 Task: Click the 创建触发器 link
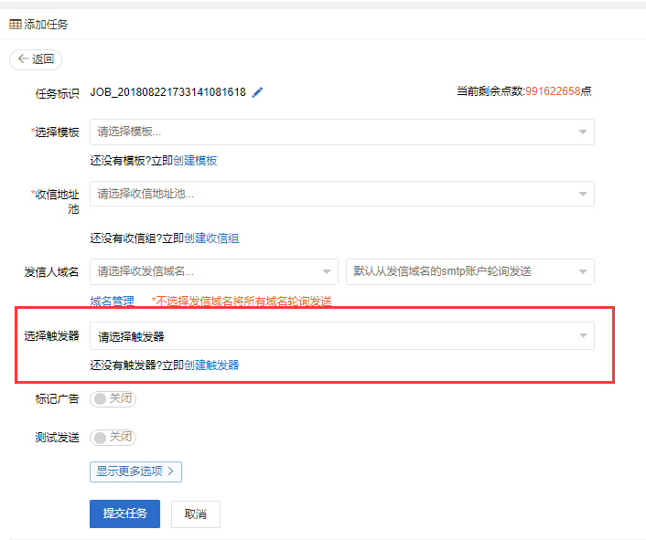click(211, 365)
